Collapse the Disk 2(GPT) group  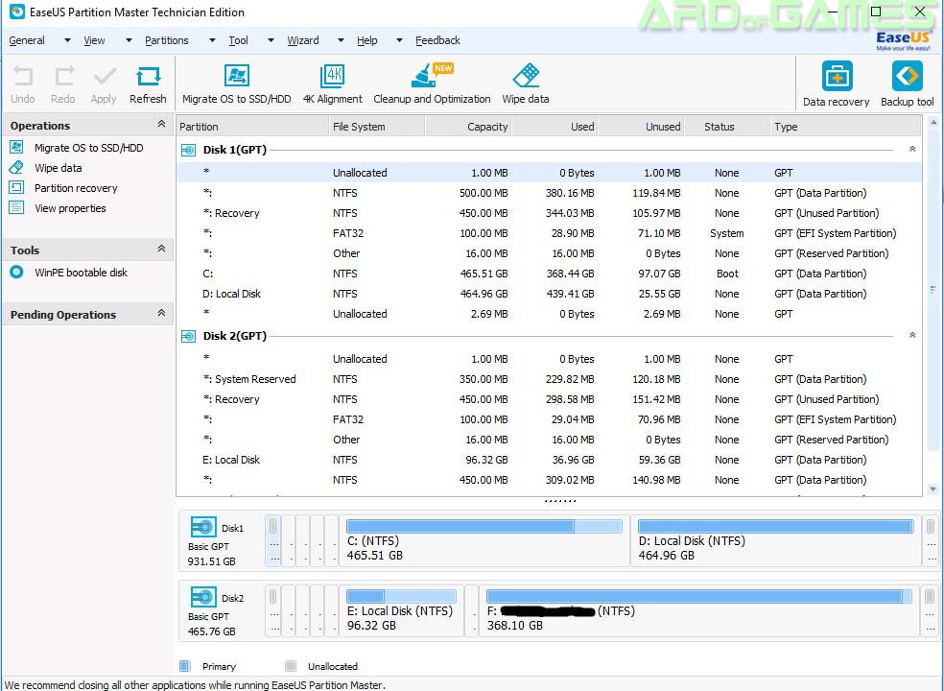912,335
